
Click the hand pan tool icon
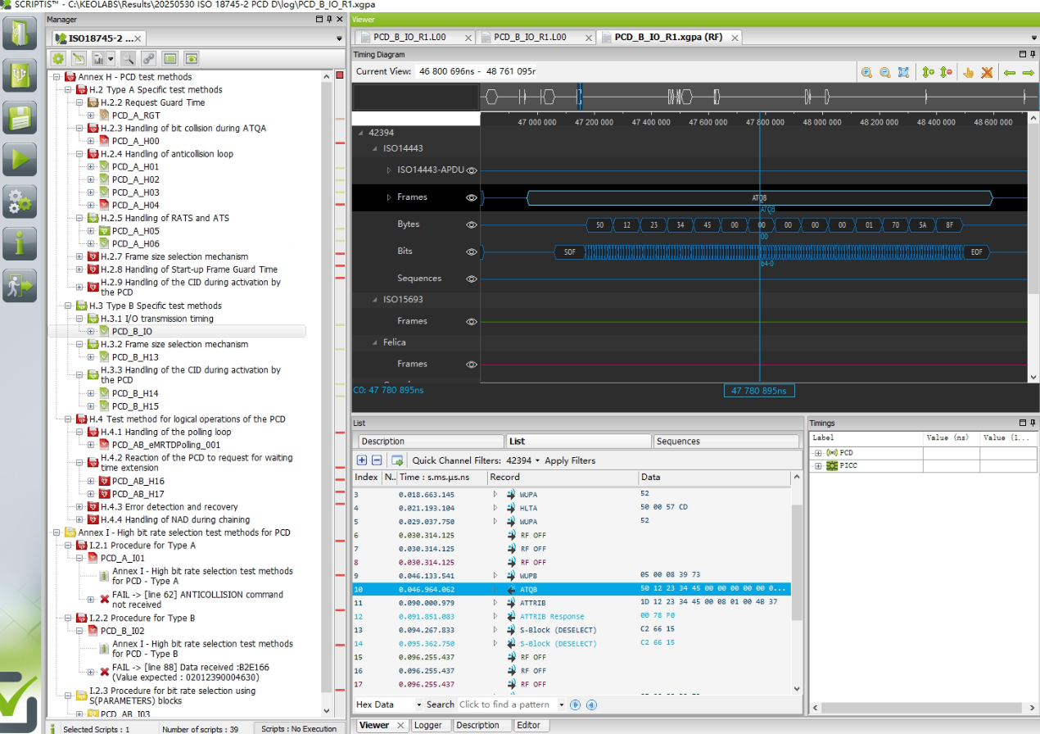(969, 72)
